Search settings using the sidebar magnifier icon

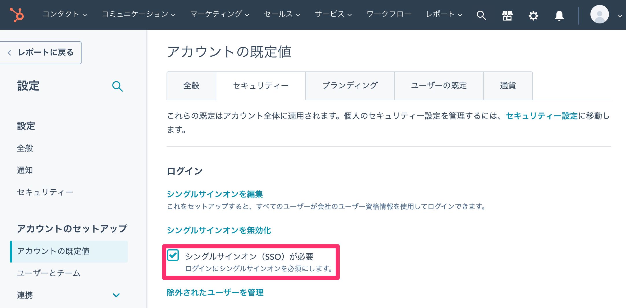(117, 86)
